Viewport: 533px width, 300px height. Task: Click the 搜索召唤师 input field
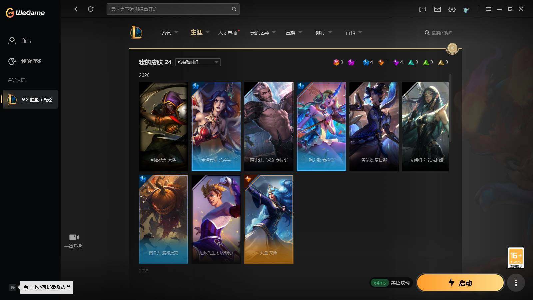[x=442, y=33]
